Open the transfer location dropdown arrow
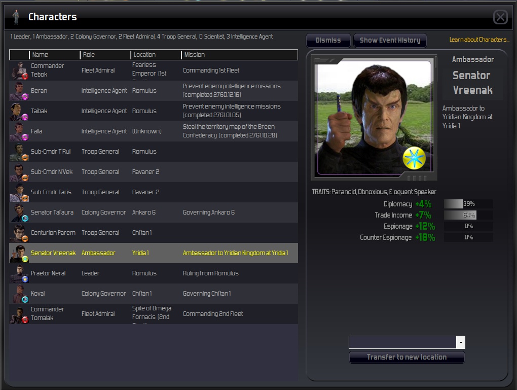The image size is (517, 390). tap(461, 342)
